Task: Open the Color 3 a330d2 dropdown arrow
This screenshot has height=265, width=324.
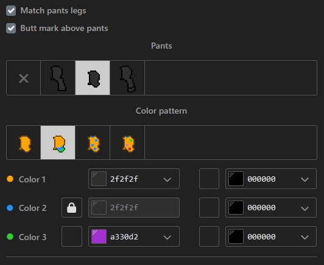Action: 167,237
